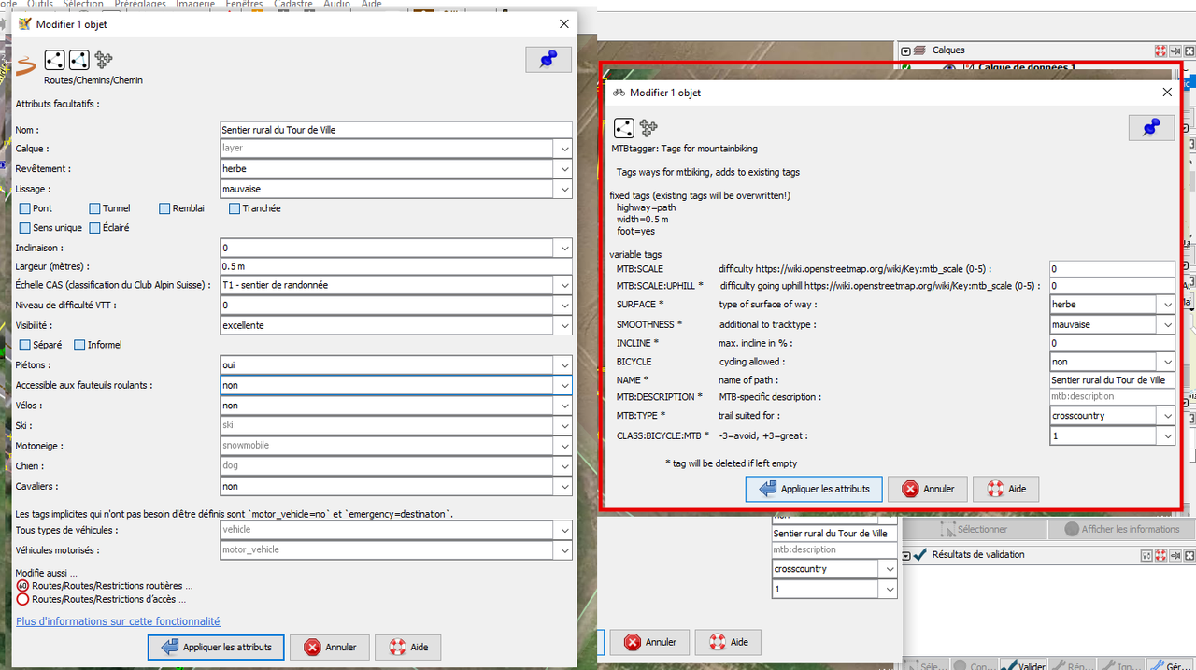Open the Visibilité dropdown showing excellente
This screenshot has width=1196, height=670.
pyautogui.click(x=563, y=325)
